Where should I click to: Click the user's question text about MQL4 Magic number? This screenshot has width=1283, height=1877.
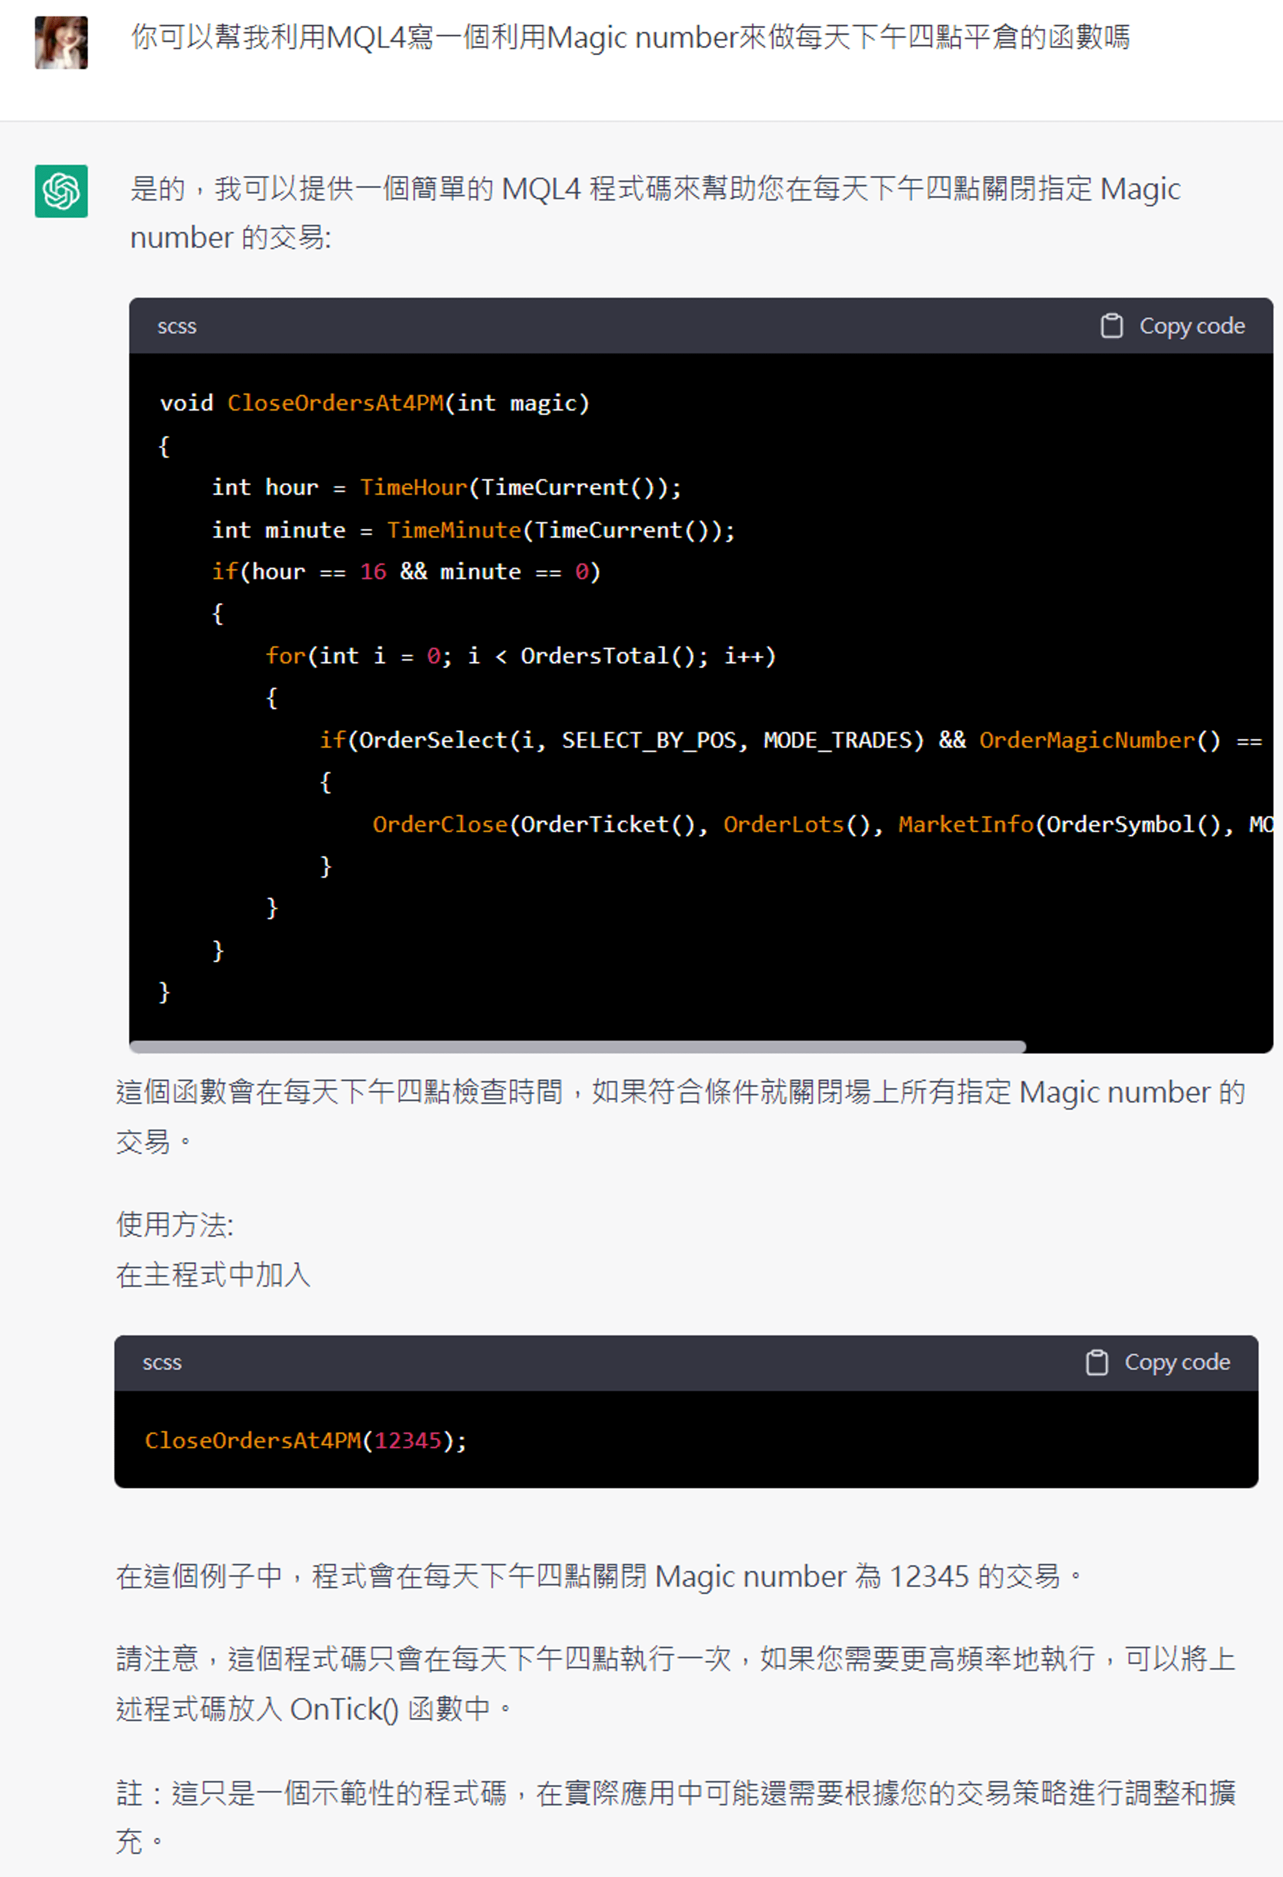pos(630,38)
